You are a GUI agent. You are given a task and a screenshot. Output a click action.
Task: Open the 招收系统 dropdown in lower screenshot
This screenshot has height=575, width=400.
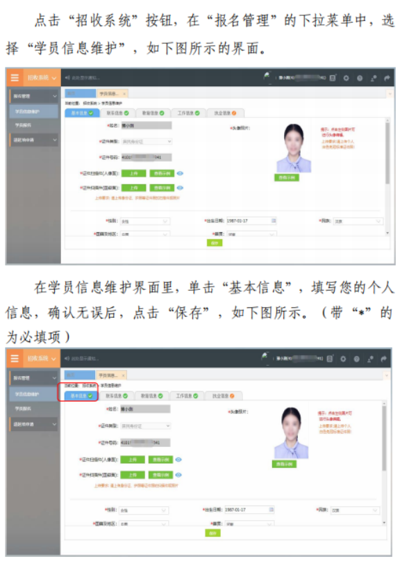point(42,358)
